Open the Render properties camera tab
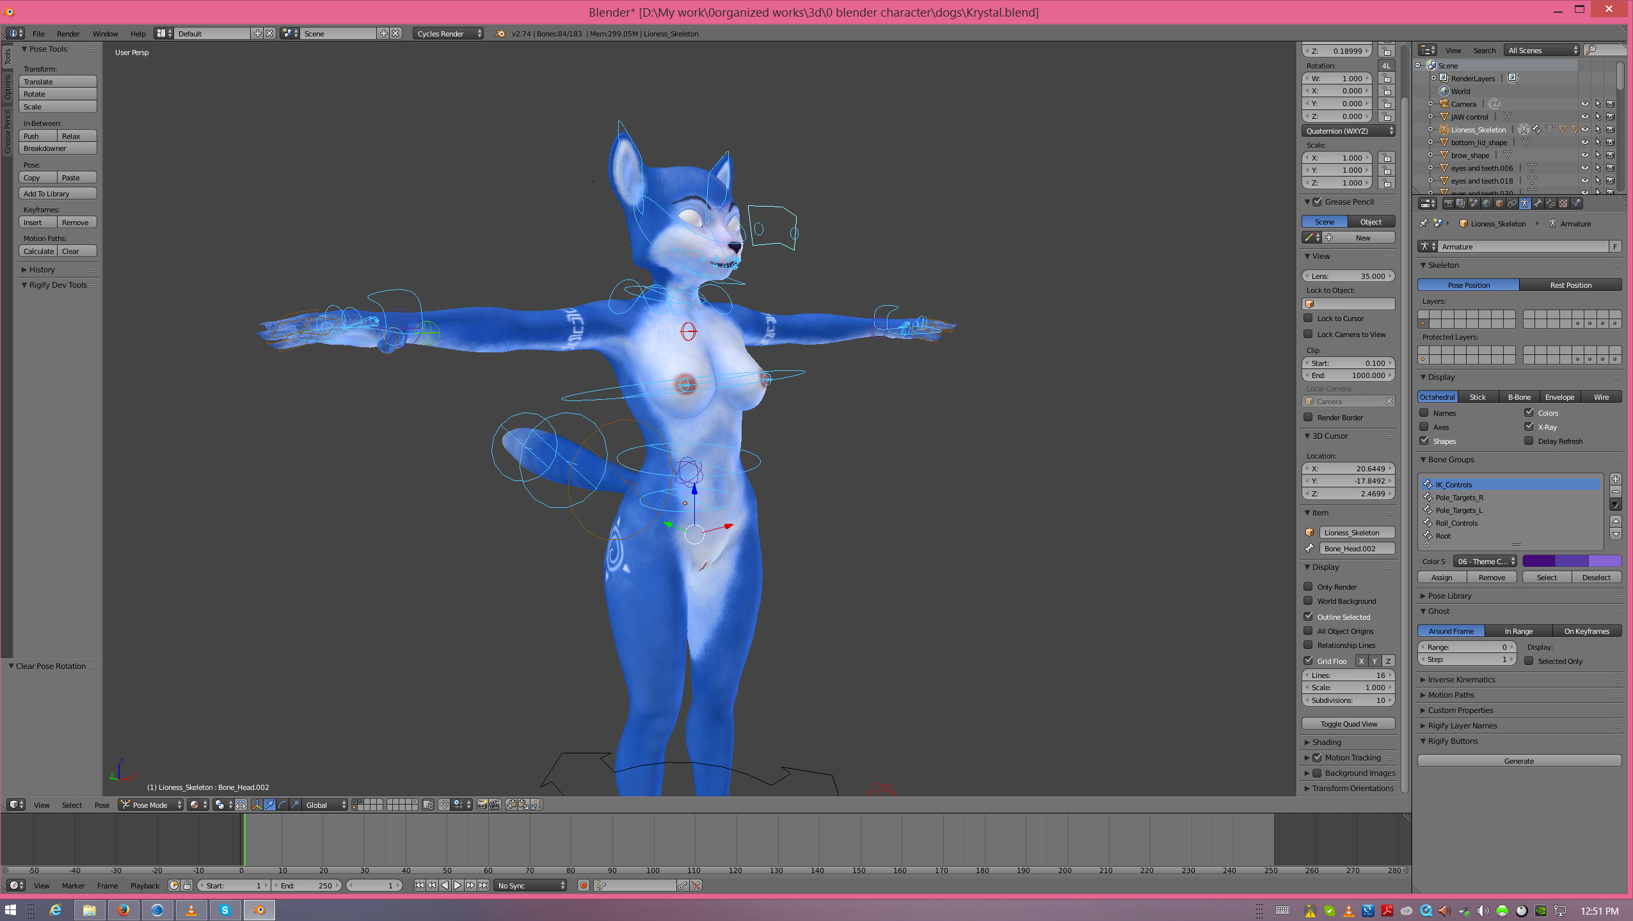The image size is (1633, 921). point(1448,203)
